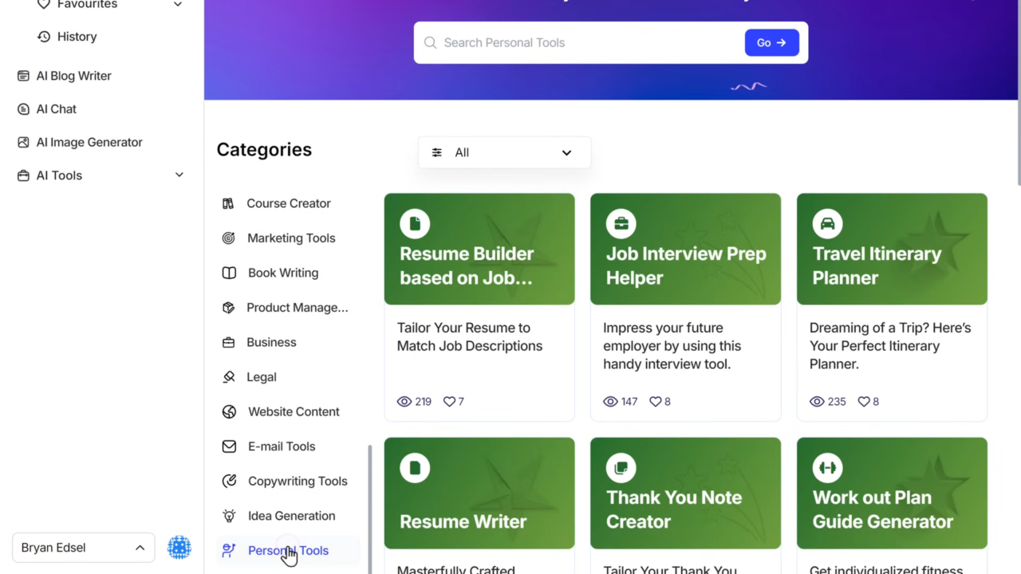The width and height of the screenshot is (1021, 574).
Task: Click document icon on Resume Builder card
Action: (x=415, y=224)
